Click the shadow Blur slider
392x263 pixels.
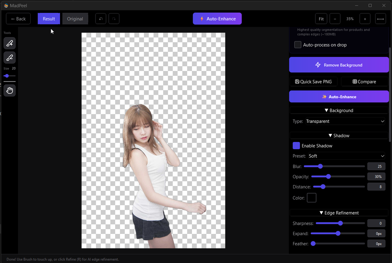coord(334,166)
